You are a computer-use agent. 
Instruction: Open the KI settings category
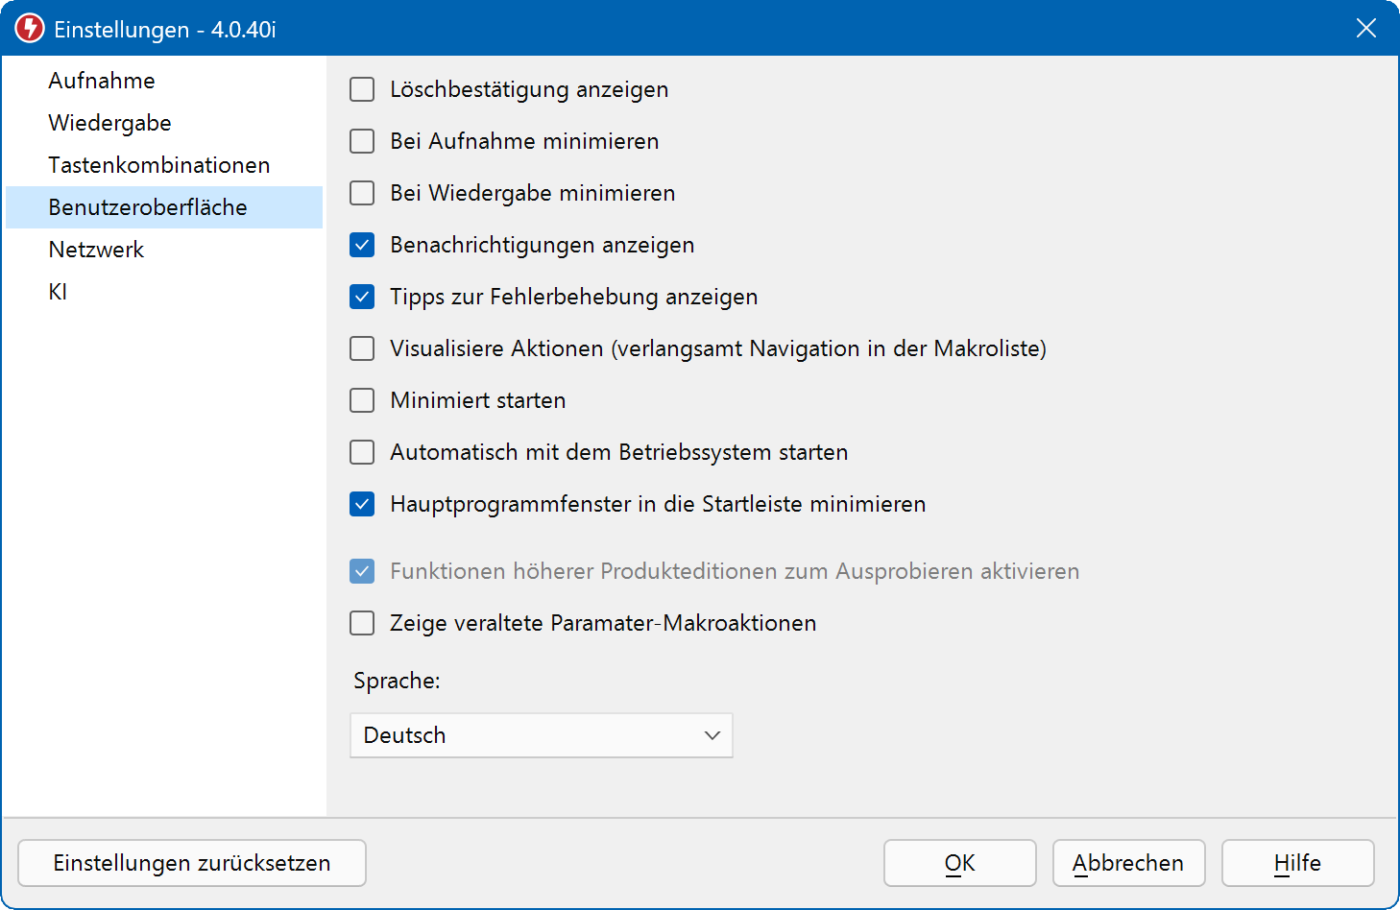(x=58, y=292)
